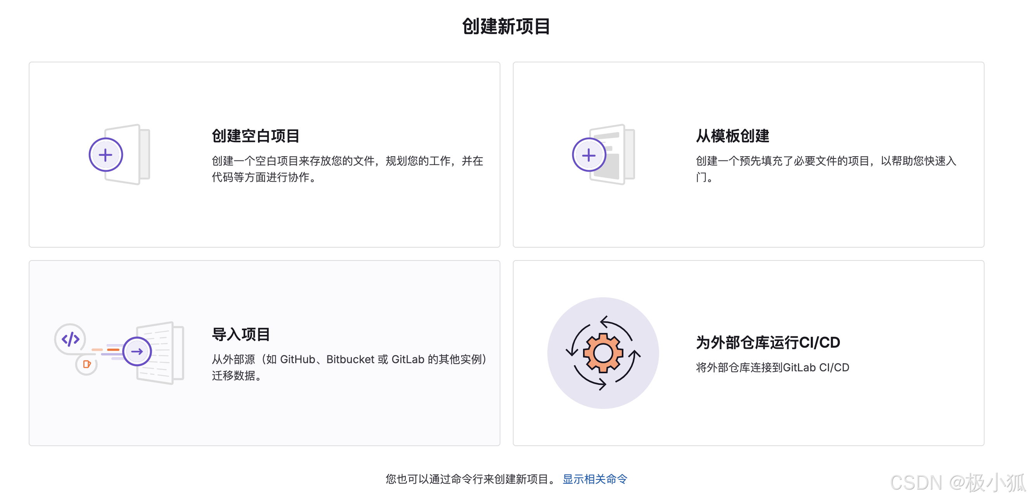
Task: Click the orange gear CI/CD icon
Action: coord(602,353)
